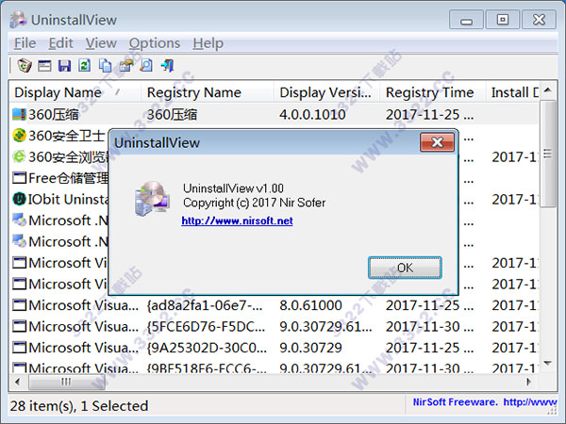This screenshot has width=566, height=424.
Task: Click the horizontal scrollbar left arrow
Action: 17,382
